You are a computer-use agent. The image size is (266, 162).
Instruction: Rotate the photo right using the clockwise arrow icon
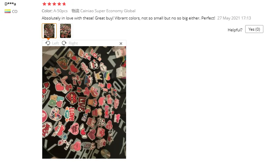[x=64, y=43]
